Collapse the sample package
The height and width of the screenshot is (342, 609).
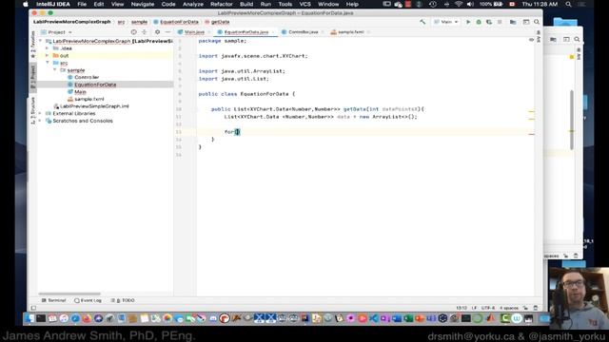(55, 70)
